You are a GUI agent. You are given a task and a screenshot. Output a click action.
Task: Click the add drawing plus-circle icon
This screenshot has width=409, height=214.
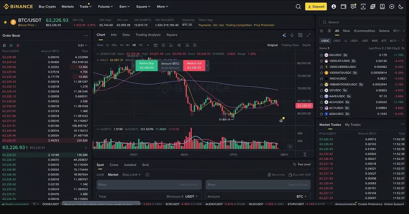[x=163, y=45]
